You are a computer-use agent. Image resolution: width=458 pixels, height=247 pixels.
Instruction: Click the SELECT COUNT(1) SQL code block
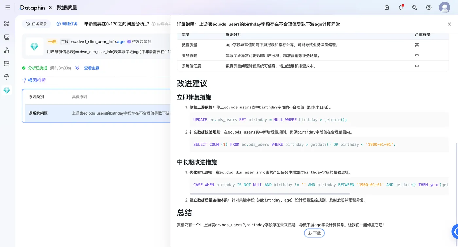319,144
